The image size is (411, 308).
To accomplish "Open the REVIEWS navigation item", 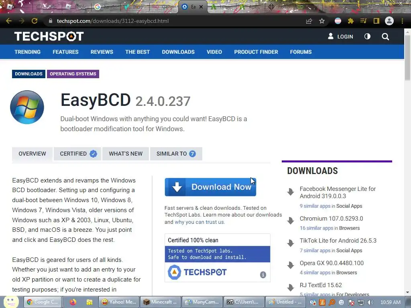I will coord(102,52).
